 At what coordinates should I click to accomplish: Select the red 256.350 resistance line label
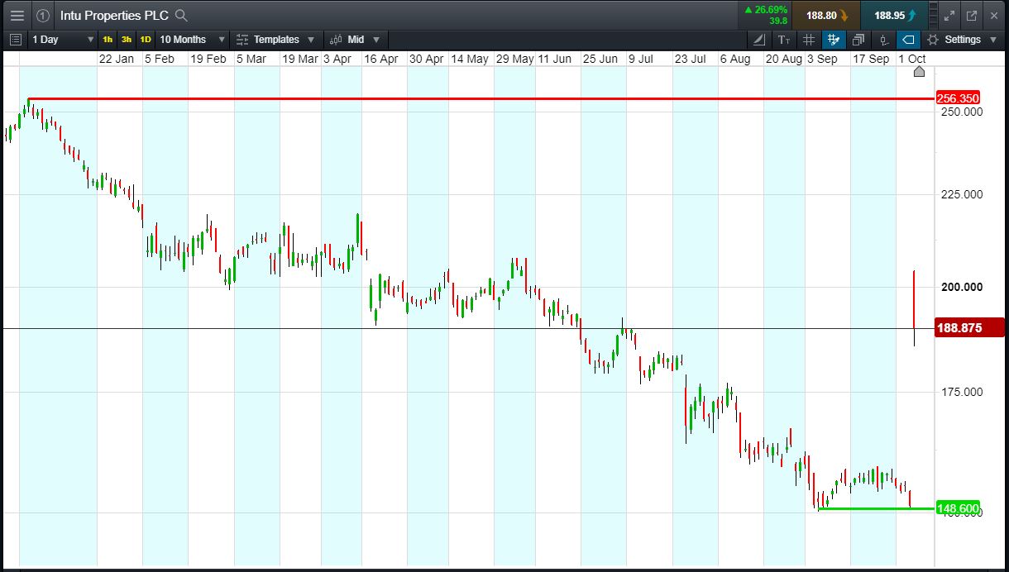pyautogui.click(x=958, y=98)
